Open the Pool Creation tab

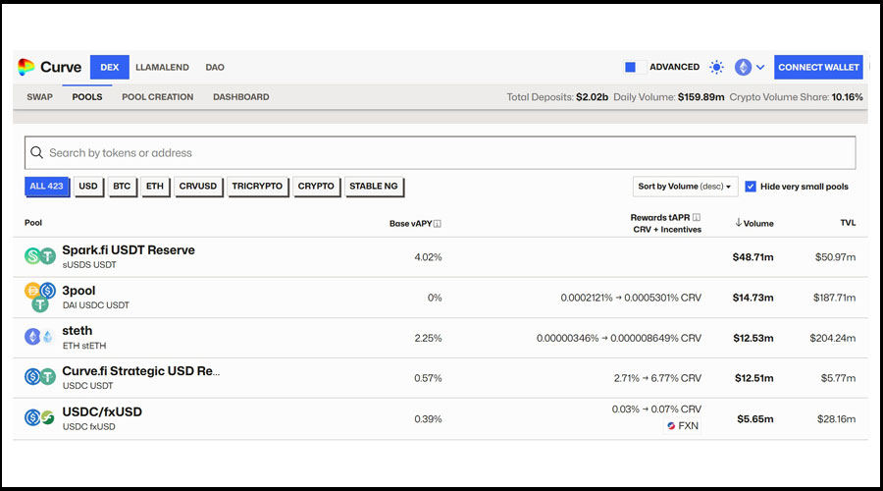click(157, 97)
